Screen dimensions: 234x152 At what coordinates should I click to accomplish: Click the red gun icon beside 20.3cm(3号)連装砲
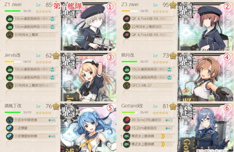point(127,120)
